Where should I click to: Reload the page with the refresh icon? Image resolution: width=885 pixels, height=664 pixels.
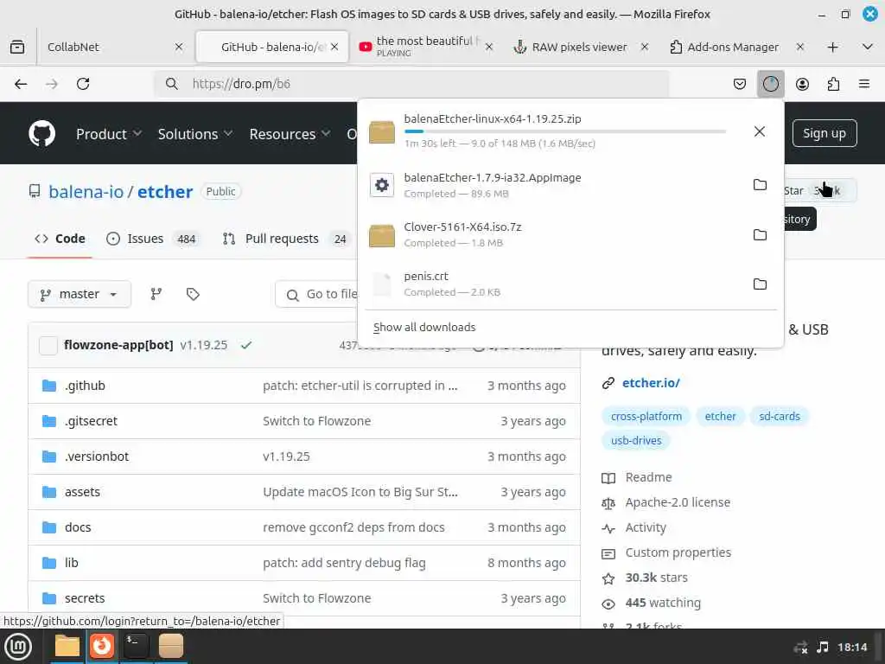[x=83, y=84]
